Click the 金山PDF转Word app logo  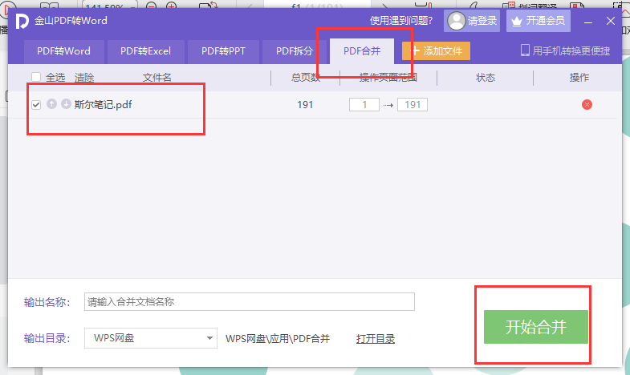pyautogui.click(x=23, y=20)
